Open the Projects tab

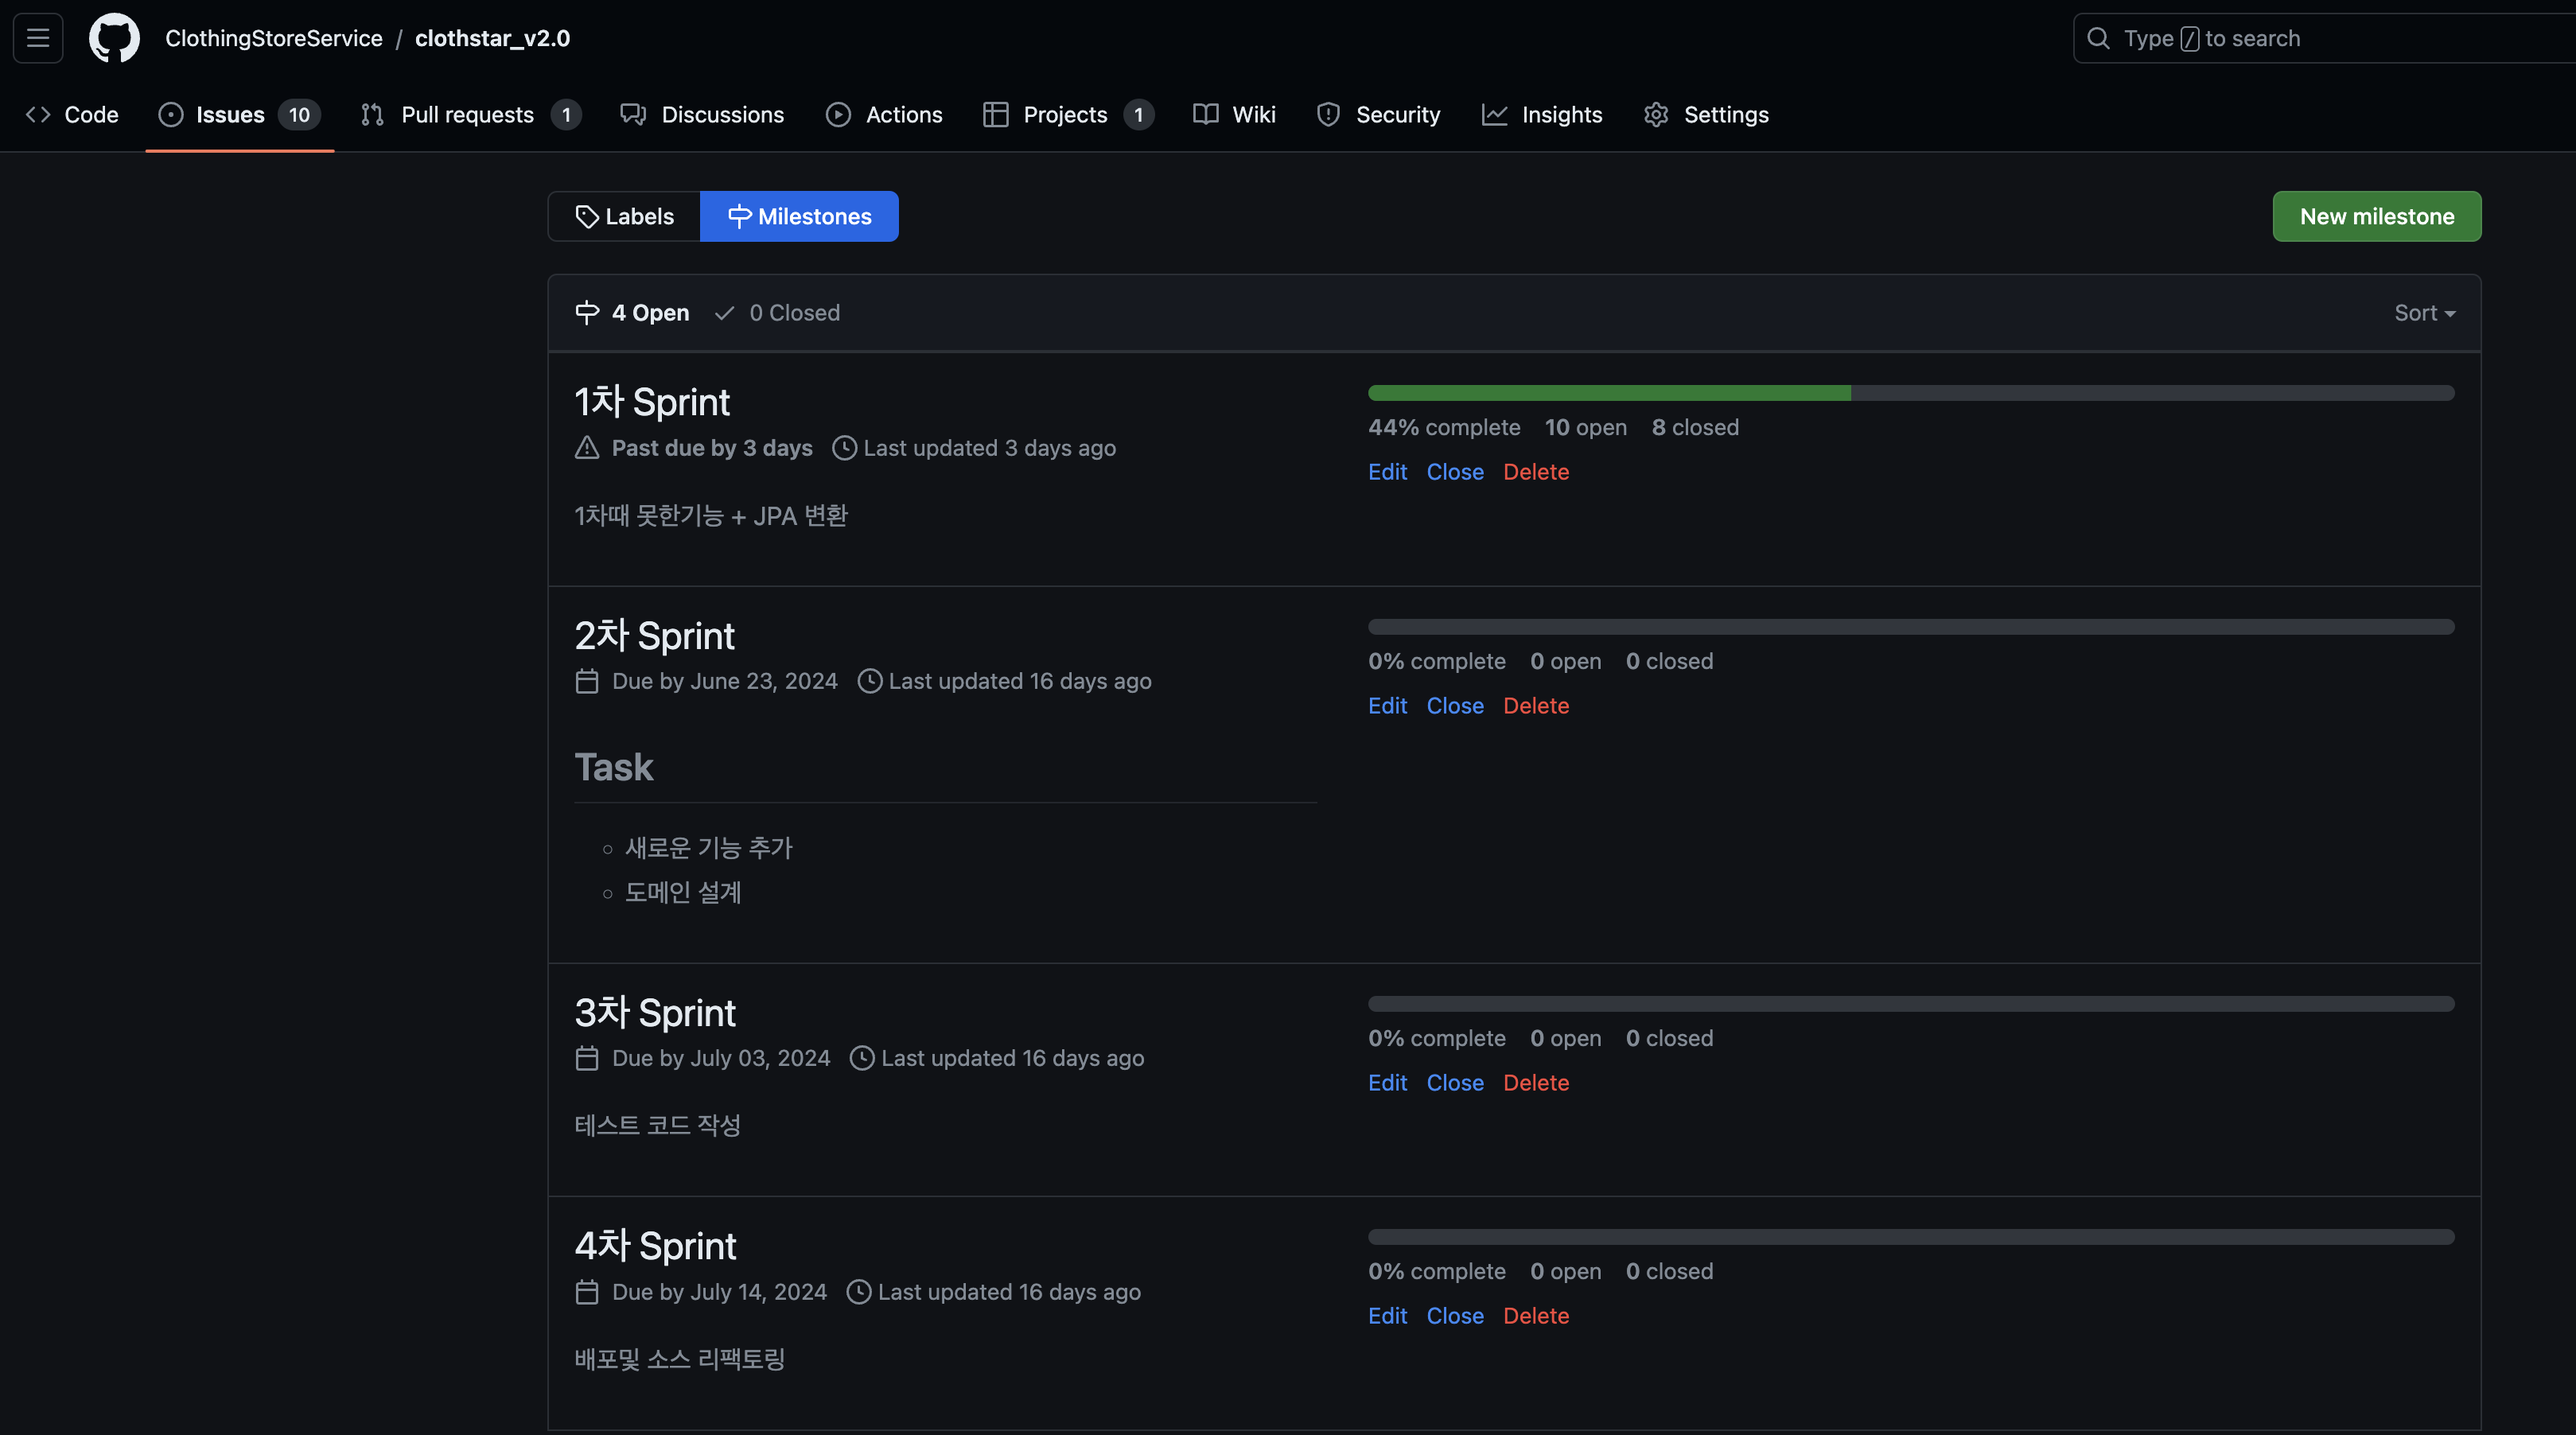pyautogui.click(x=1066, y=115)
